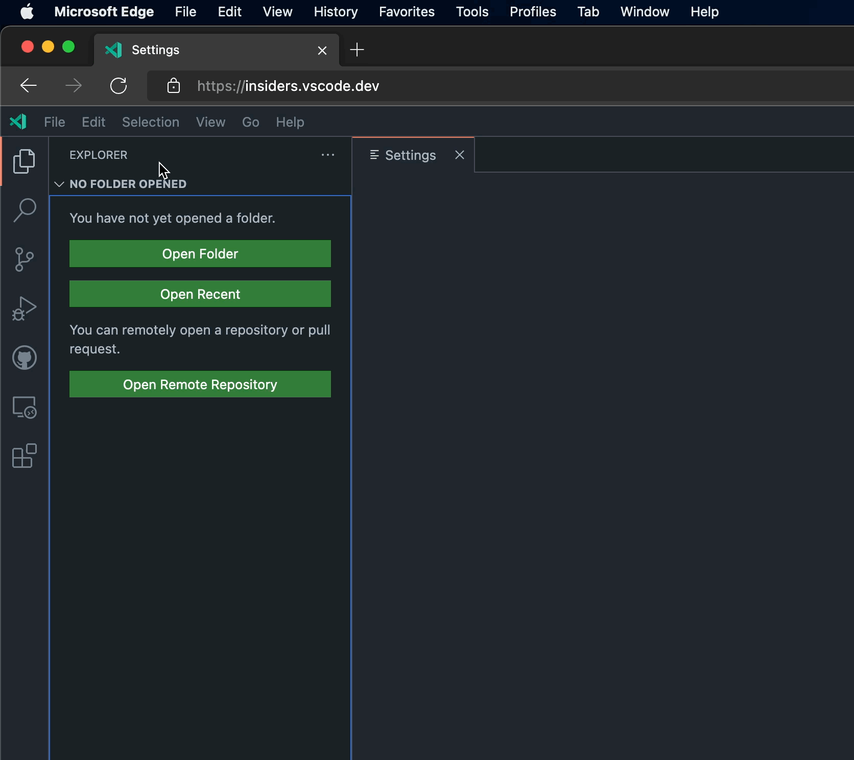Click the EXPLORER panel title
Viewport: 854px width, 760px height.
click(x=99, y=155)
